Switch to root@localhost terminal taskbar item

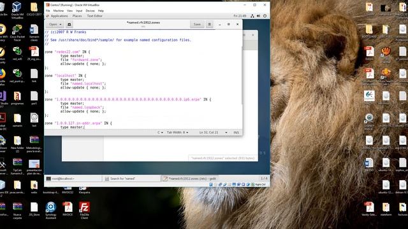click(73, 179)
